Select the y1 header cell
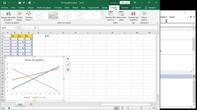 tap(15, 36)
